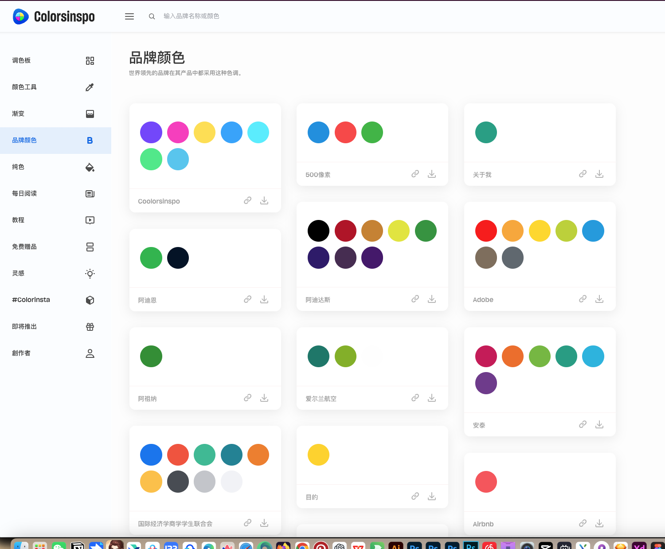Click the 阿迪达斯 card name
This screenshot has height=549, width=665.
pyautogui.click(x=318, y=300)
